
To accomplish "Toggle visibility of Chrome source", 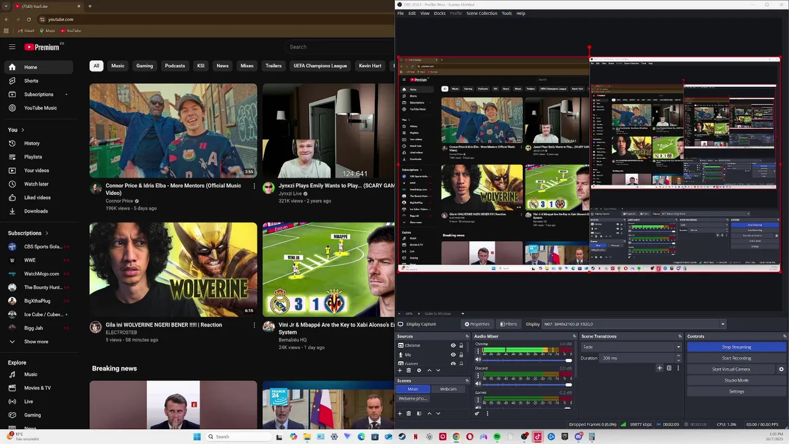I will pyautogui.click(x=453, y=345).
